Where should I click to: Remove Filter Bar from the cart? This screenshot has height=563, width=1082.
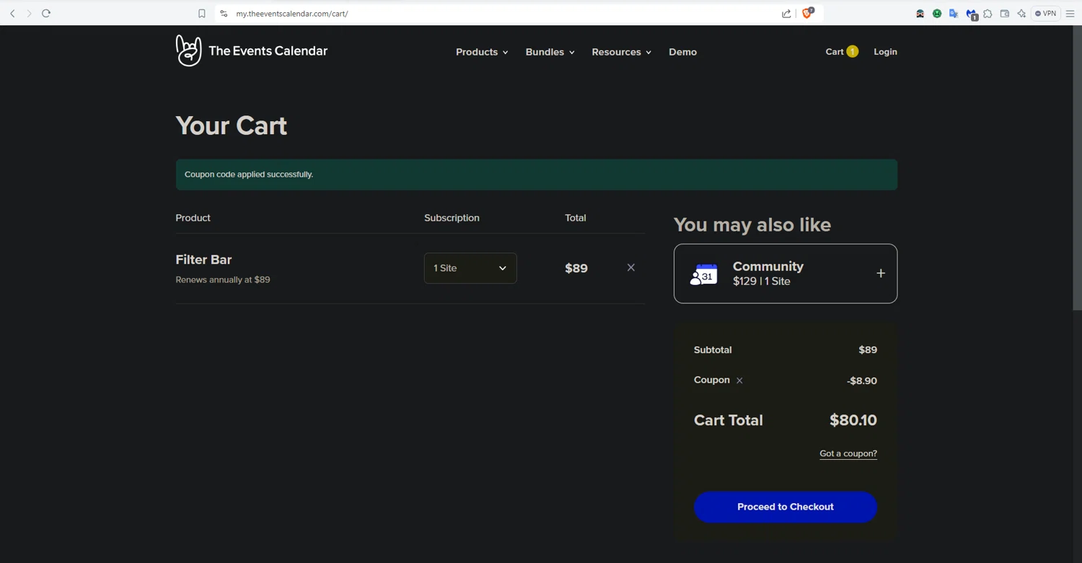pos(631,268)
